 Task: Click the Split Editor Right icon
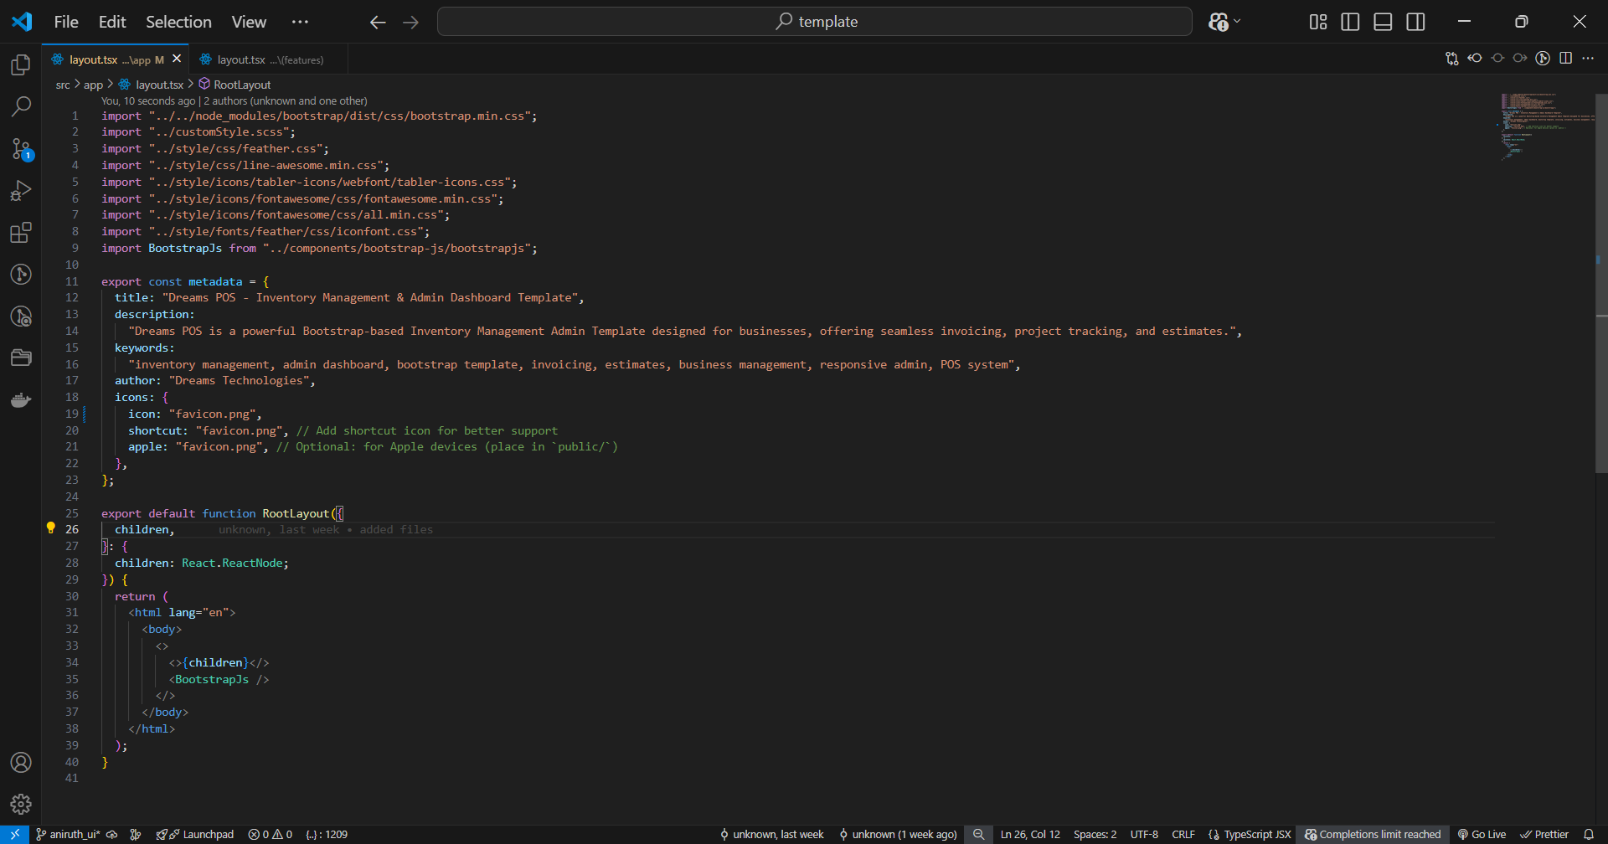coord(1565,59)
